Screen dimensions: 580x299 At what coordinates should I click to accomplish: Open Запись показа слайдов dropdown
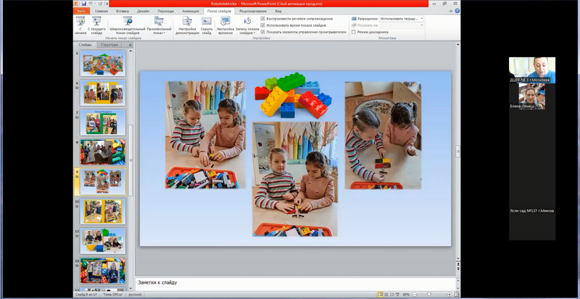pos(247,25)
